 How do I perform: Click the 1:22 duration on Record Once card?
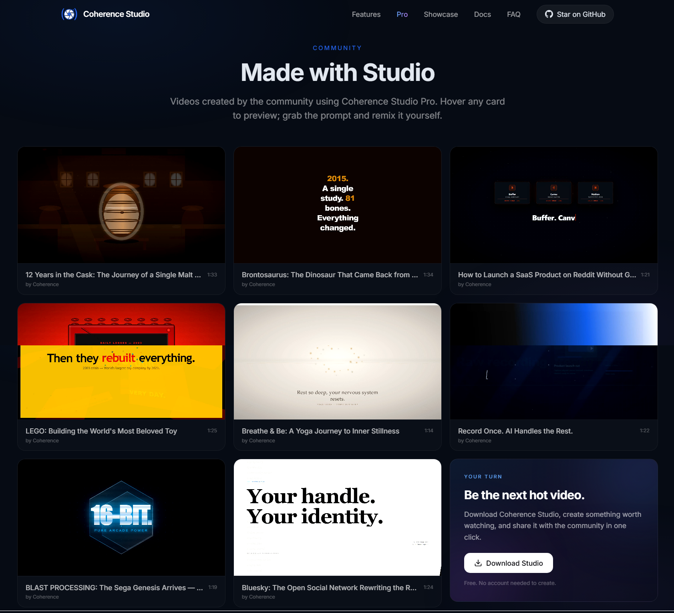645,431
